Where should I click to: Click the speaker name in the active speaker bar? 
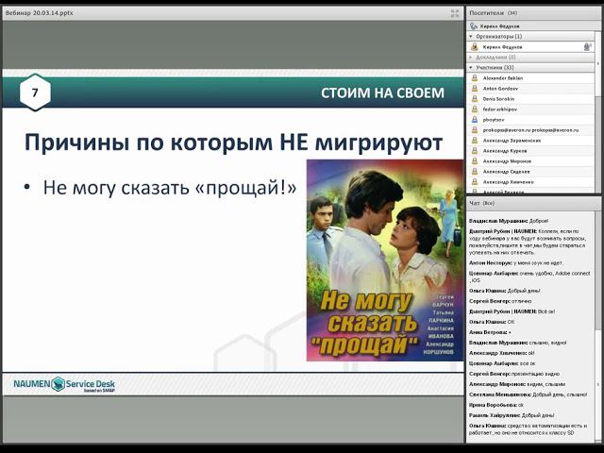[499, 26]
